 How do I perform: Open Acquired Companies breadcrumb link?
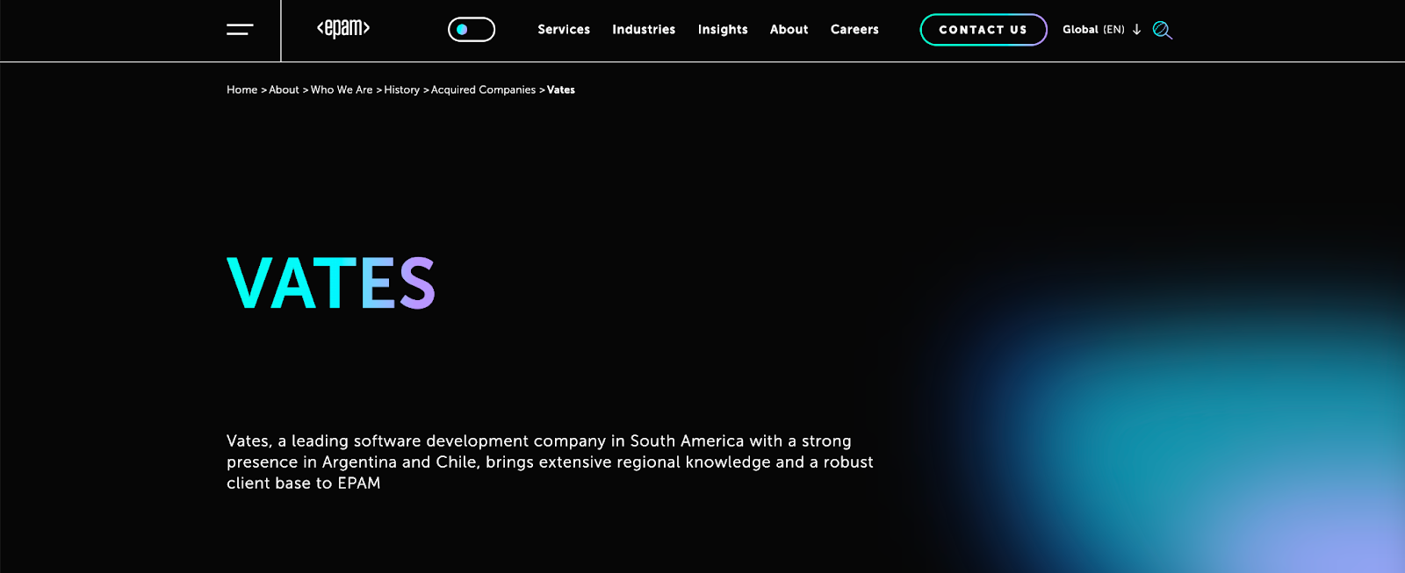point(483,90)
